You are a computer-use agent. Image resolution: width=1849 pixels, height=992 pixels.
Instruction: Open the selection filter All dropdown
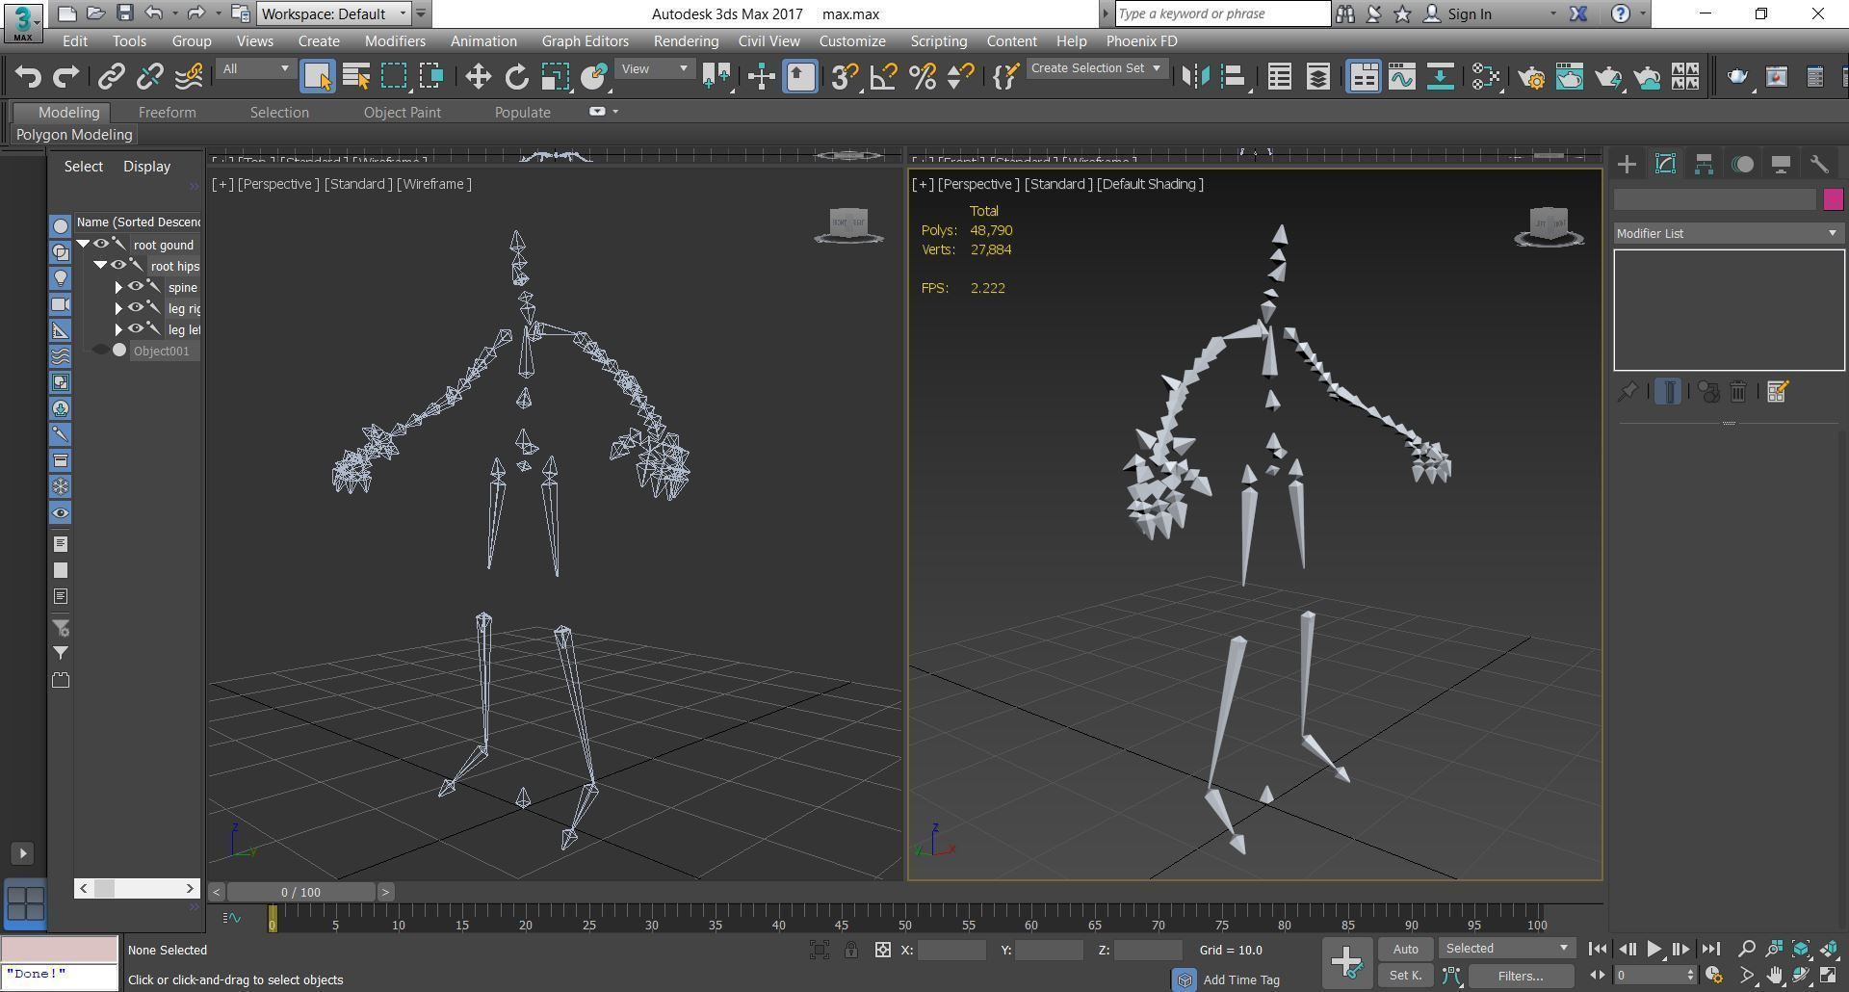click(255, 68)
